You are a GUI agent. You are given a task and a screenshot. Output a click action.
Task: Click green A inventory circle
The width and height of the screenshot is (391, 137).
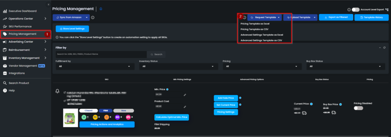click(x=84, y=117)
